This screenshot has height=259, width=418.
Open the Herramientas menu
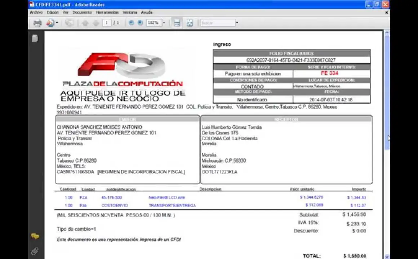coord(107,12)
